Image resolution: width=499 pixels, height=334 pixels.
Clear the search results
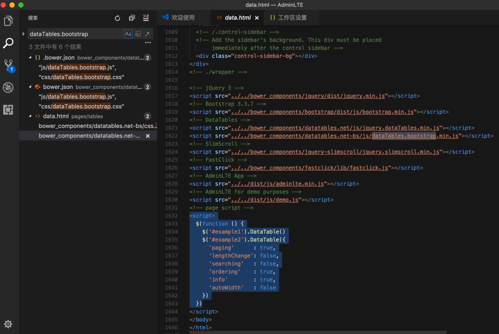146,18
